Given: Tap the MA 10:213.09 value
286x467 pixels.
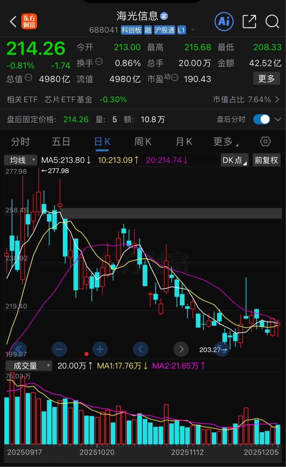Looking at the screenshot, I should [118, 160].
